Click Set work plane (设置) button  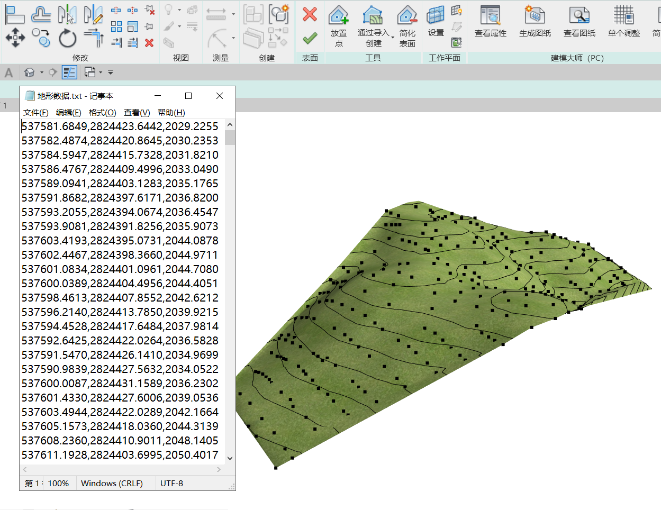pos(436,21)
